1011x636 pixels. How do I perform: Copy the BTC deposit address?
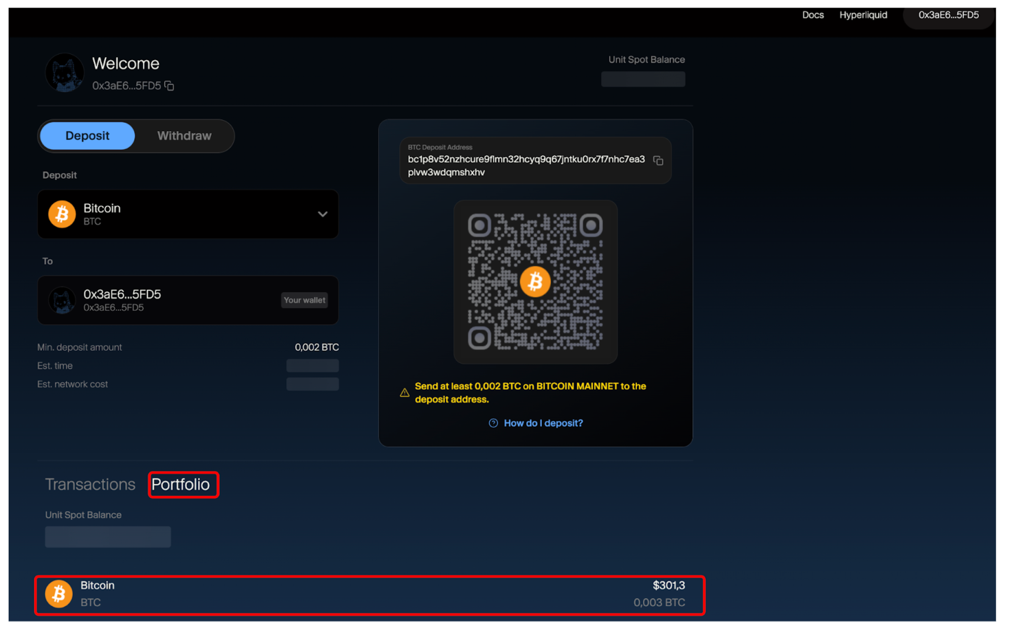(658, 161)
